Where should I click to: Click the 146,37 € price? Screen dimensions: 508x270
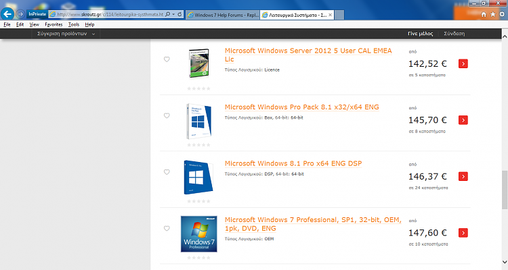pyautogui.click(x=427, y=177)
